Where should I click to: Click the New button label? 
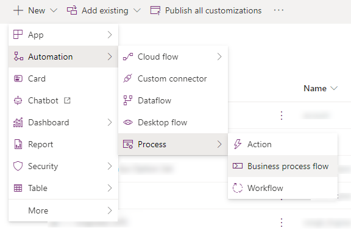[37, 10]
